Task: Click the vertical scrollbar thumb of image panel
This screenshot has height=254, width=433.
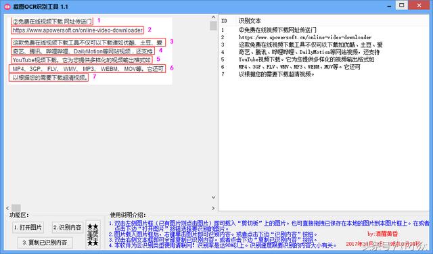Action: point(213,26)
